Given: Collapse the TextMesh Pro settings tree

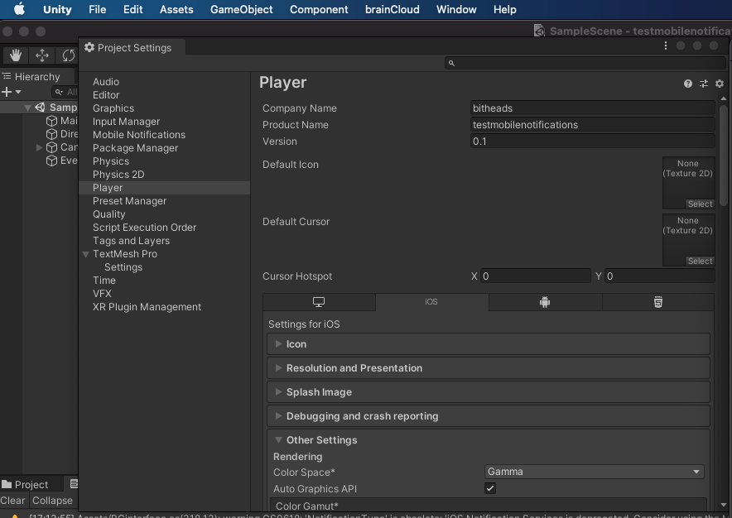Looking at the screenshot, I should click(86, 254).
